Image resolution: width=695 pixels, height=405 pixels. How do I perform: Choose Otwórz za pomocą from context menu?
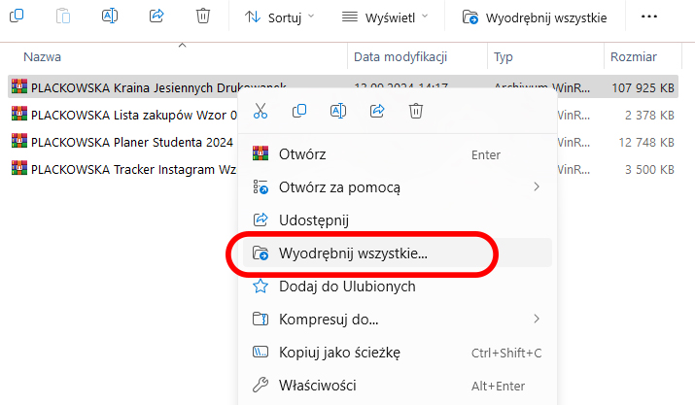(398, 187)
